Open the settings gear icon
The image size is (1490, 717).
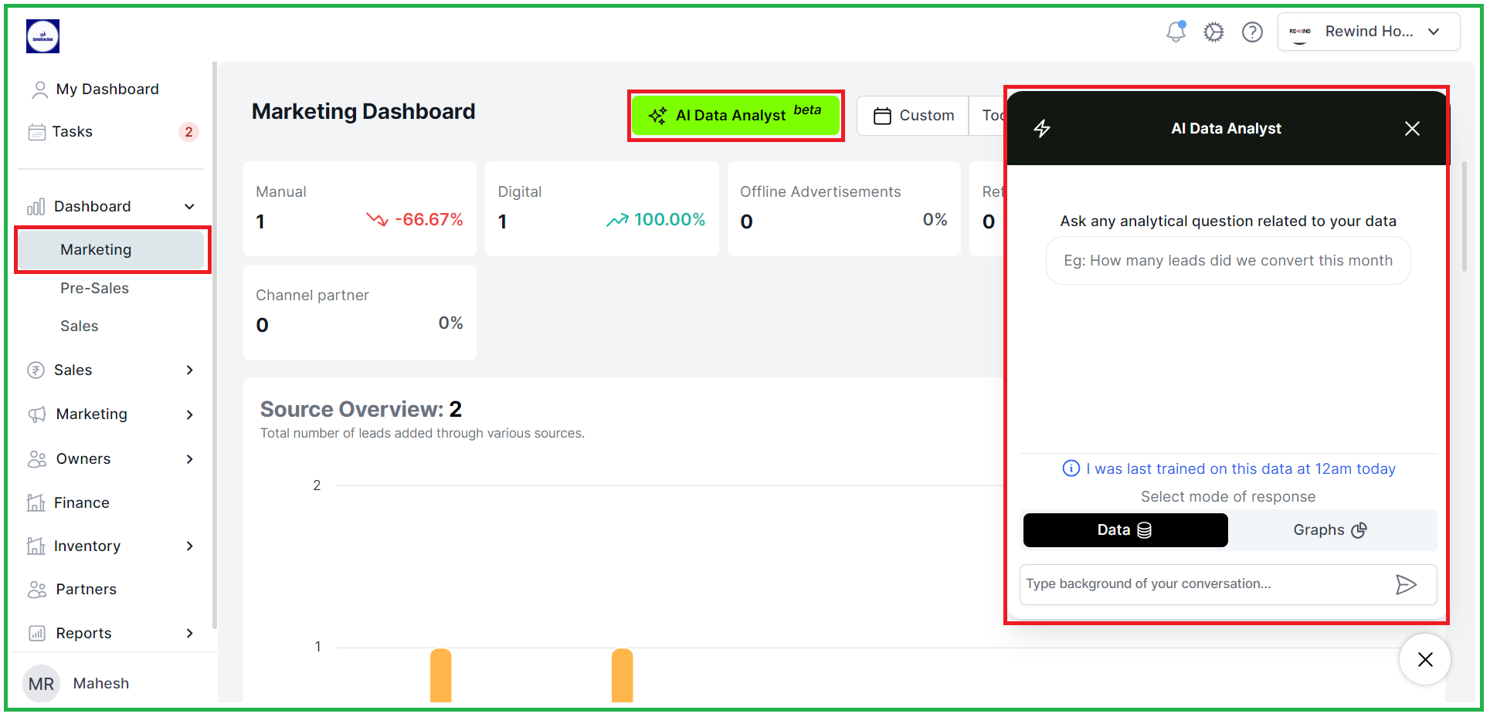pyautogui.click(x=1214, y=32)
